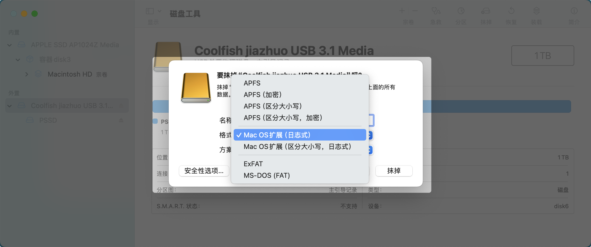Eject the PSSD volume in sidebar
The height and width of the screenshot is (247, 591).
point(121,120)
